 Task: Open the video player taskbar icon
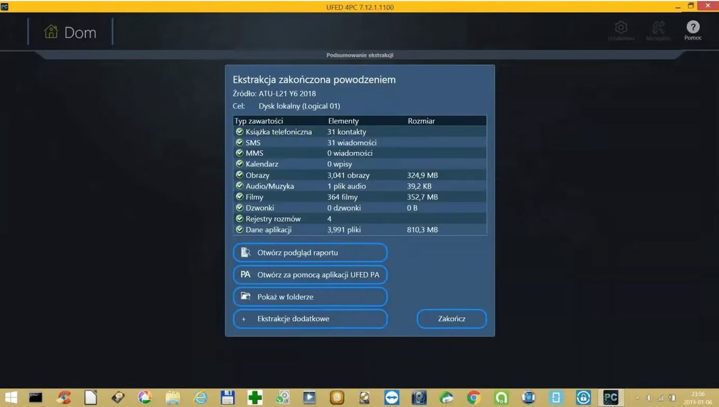click(x=309, y=397)
